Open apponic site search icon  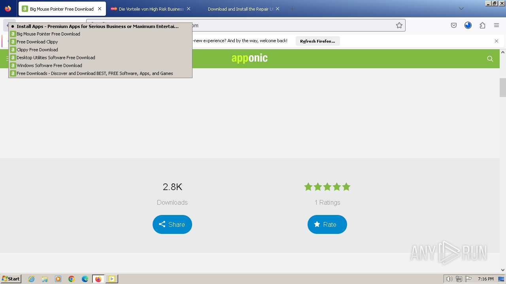(x=490, y=59)
